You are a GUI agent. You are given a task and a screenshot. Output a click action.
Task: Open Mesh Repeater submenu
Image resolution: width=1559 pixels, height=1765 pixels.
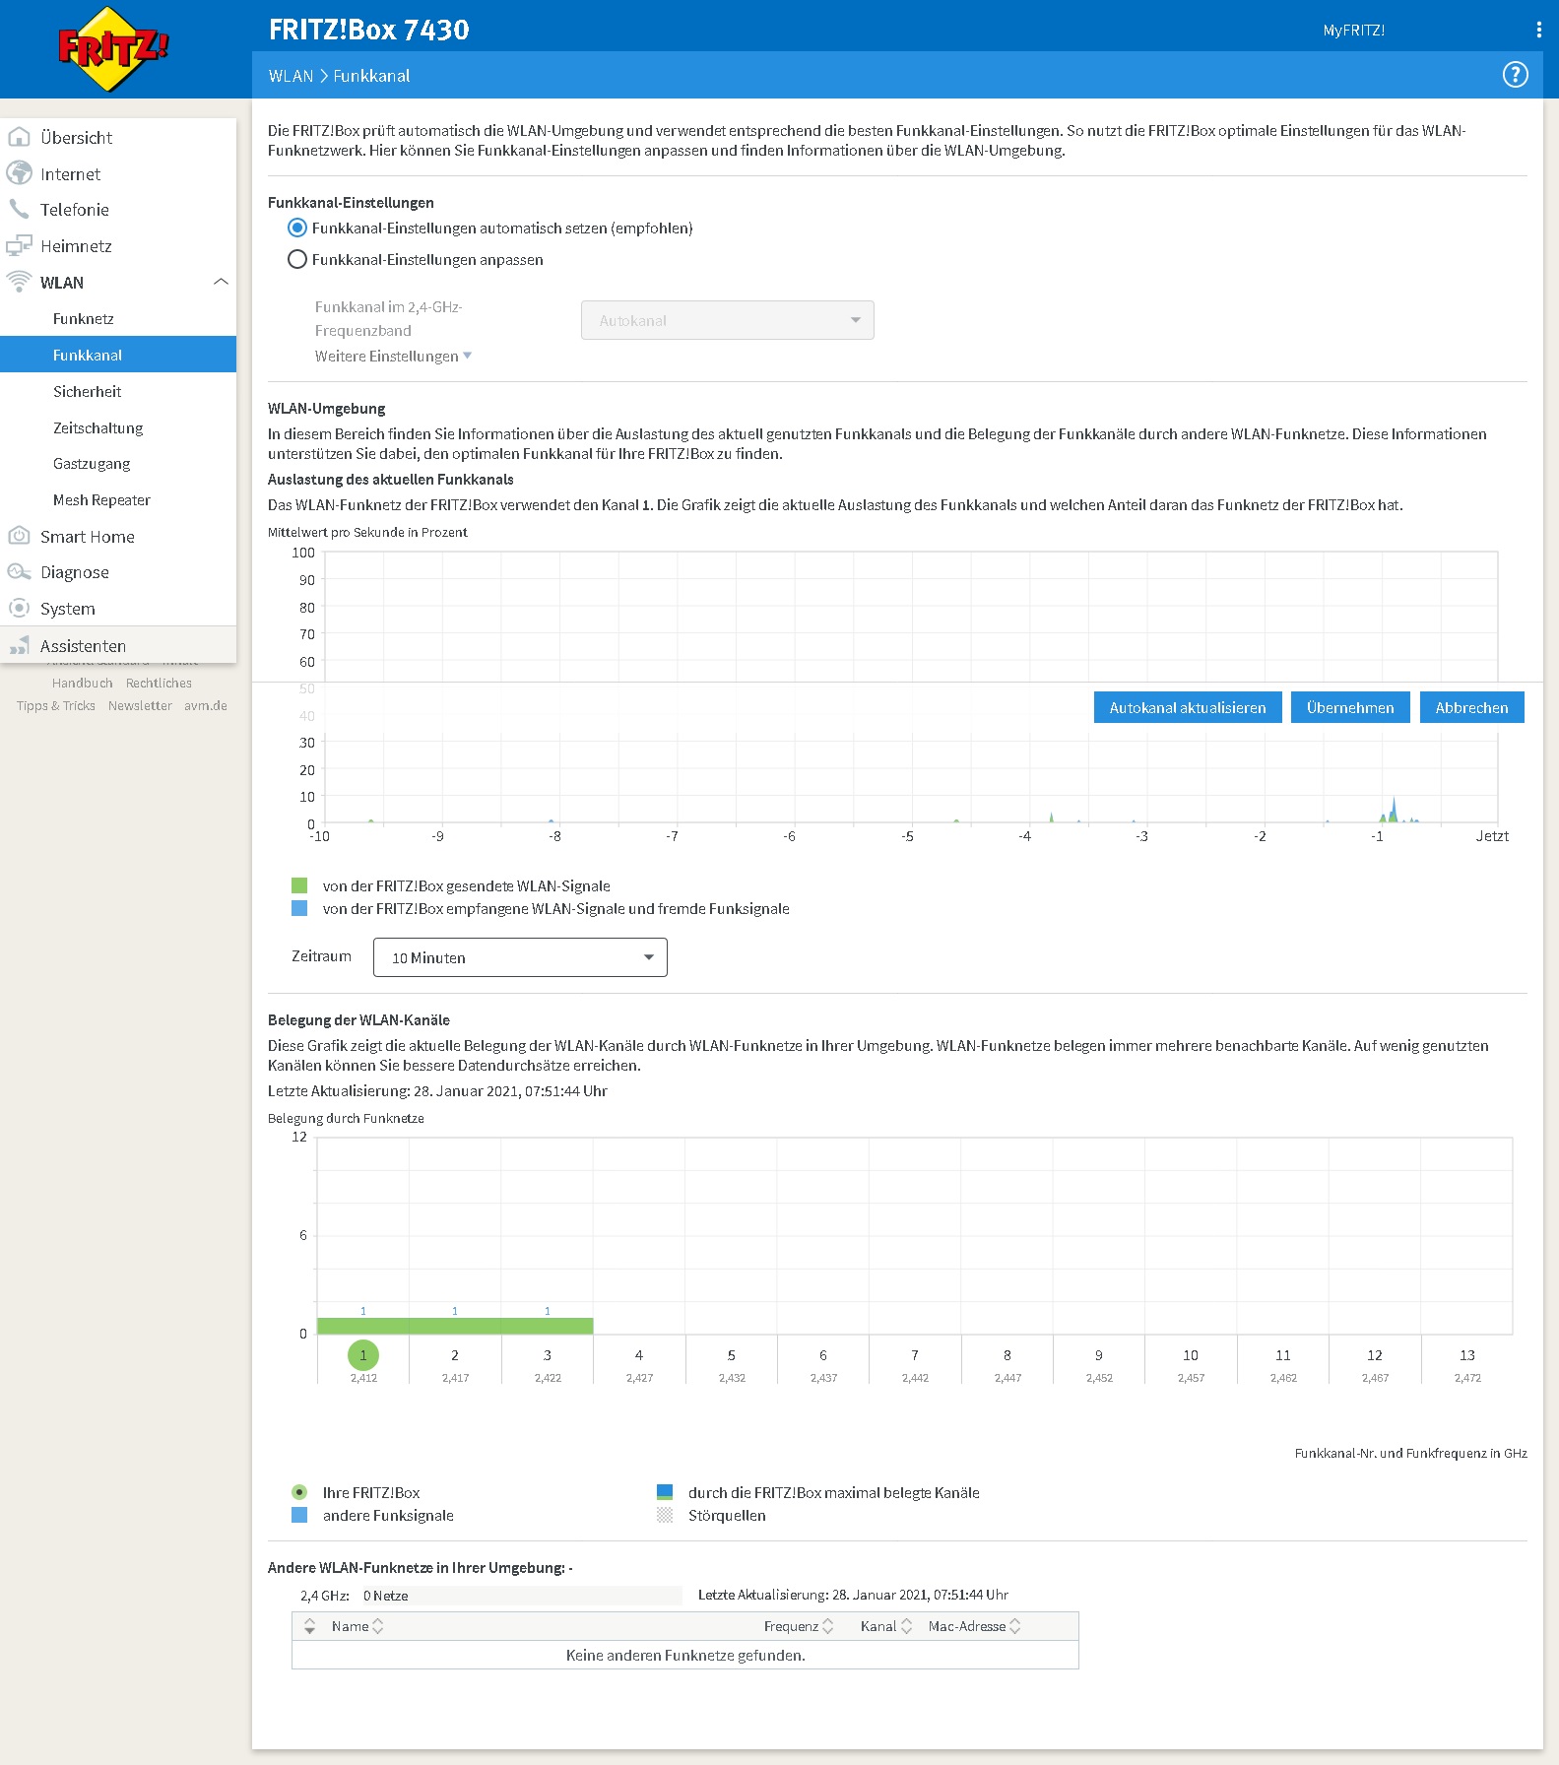(x=101, y=499)
